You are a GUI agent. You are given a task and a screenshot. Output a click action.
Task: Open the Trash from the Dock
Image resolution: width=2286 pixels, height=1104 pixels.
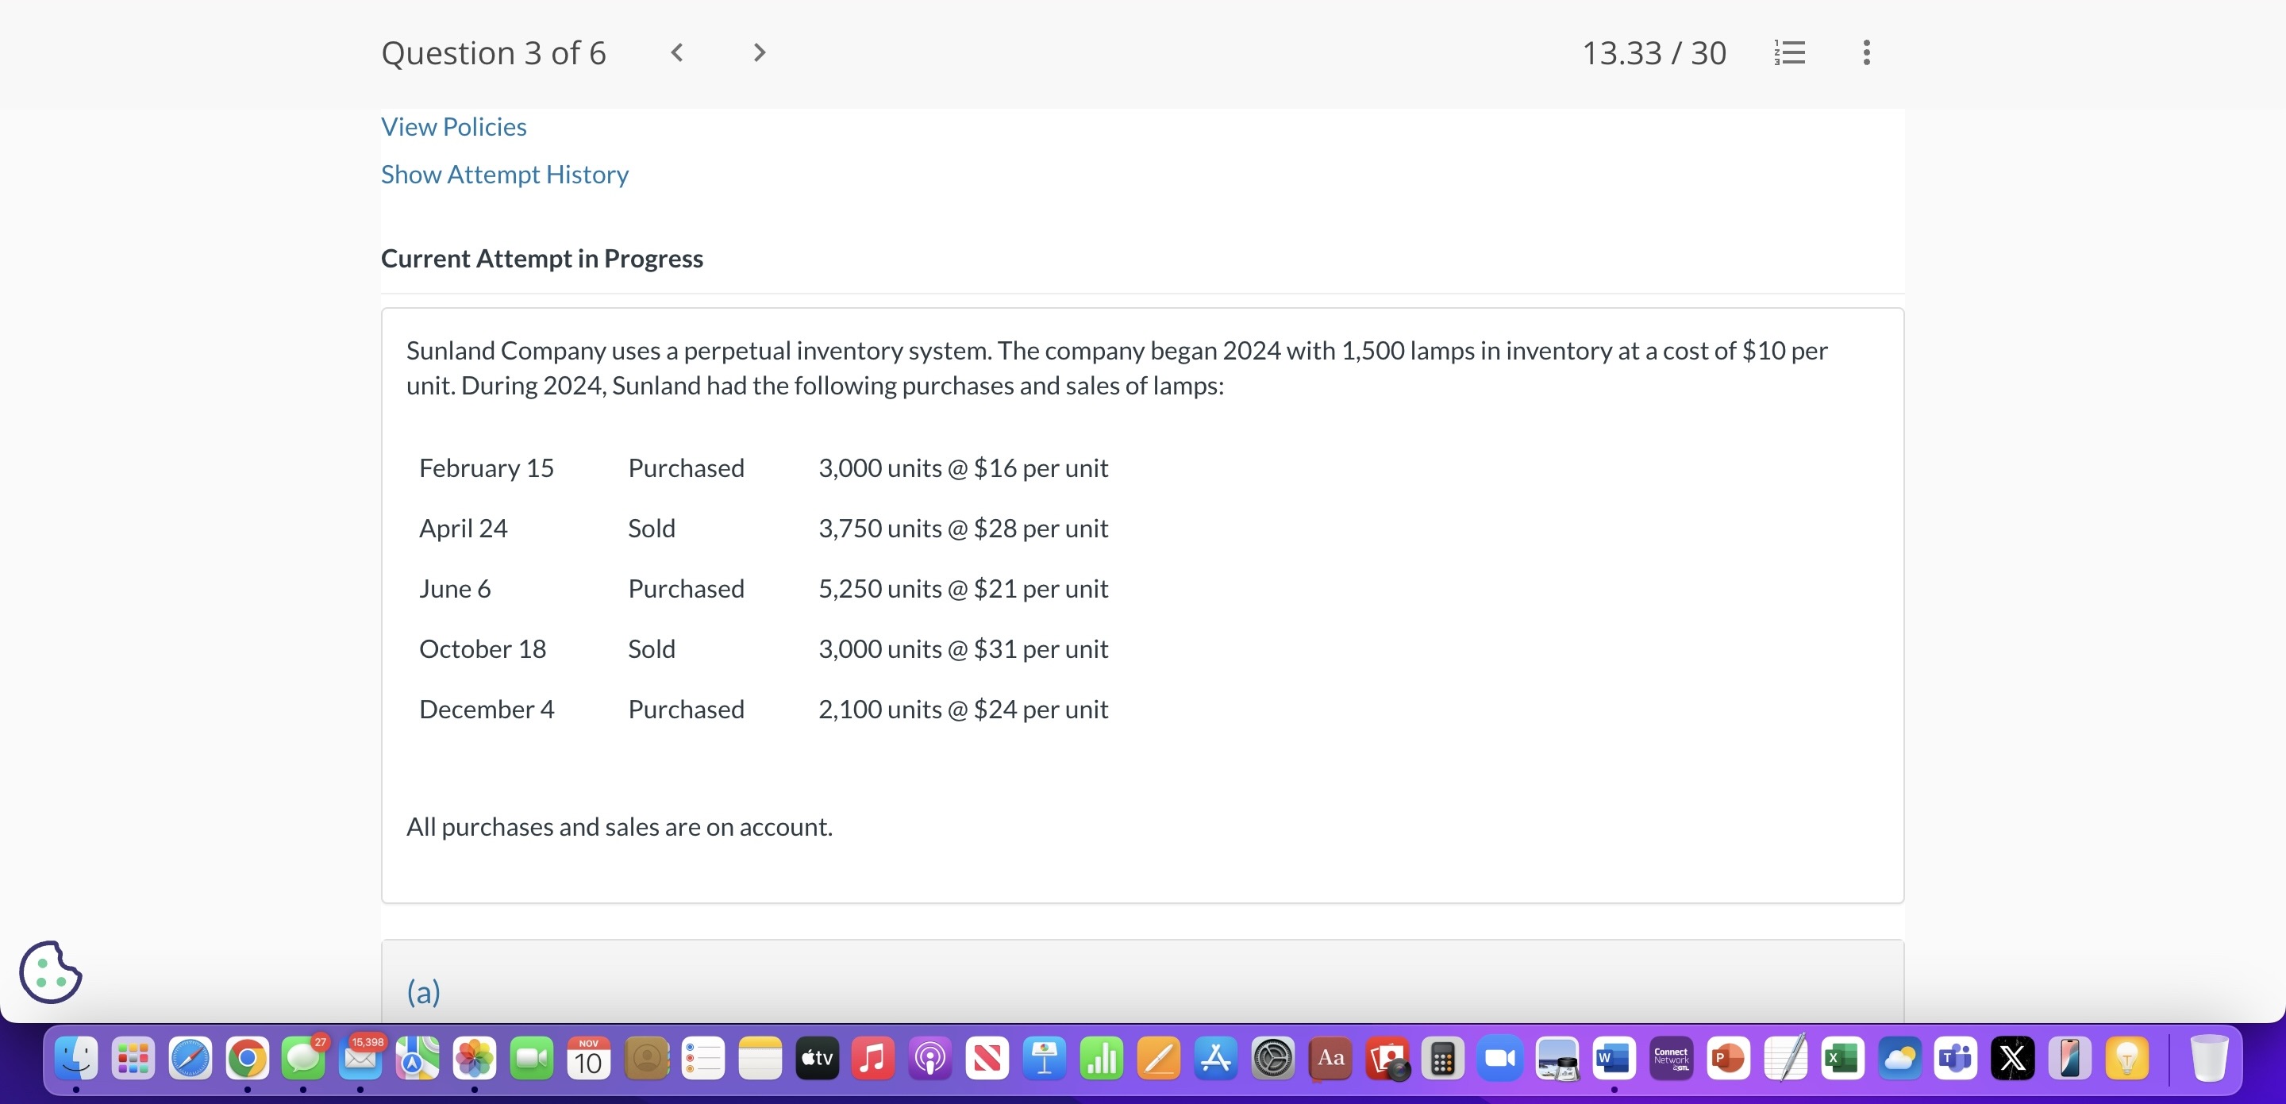click(x=2210, y=1058)
